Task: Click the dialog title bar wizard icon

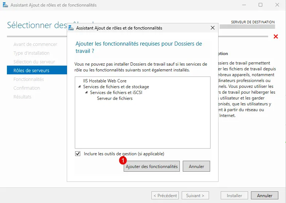Action: click(x=71, y=28)
